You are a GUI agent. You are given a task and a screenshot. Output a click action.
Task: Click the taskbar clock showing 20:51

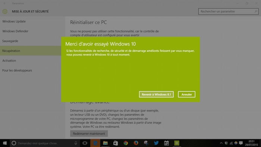click(x=251, y=143)
